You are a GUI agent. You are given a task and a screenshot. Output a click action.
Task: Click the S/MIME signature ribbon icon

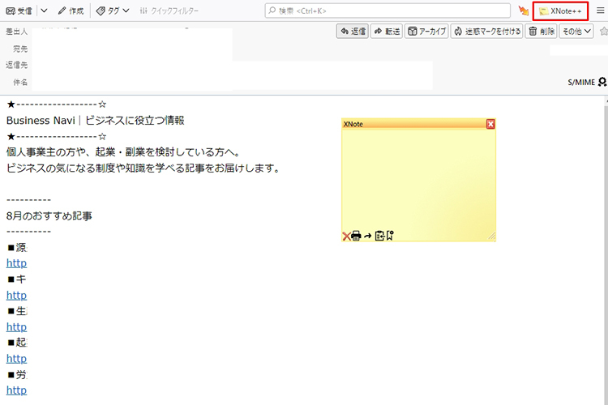coord(602,82)
